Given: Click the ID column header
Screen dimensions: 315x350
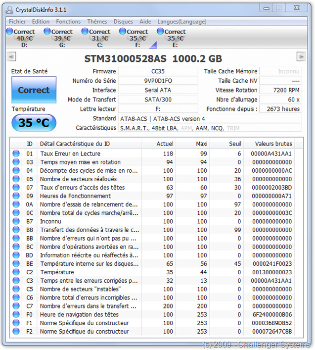Looking at the screenshot, I should tap(30, 144).
